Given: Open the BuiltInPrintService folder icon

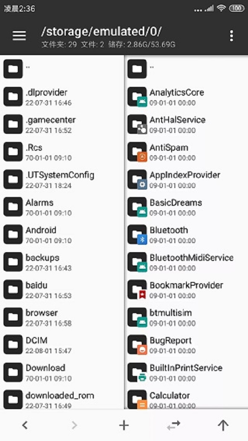Looking at the screenshot, I should tap(137, 372).
